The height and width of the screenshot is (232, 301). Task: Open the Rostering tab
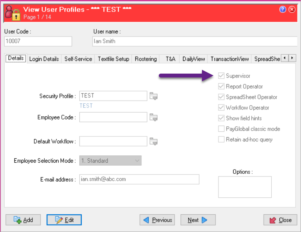coord(146,59)
